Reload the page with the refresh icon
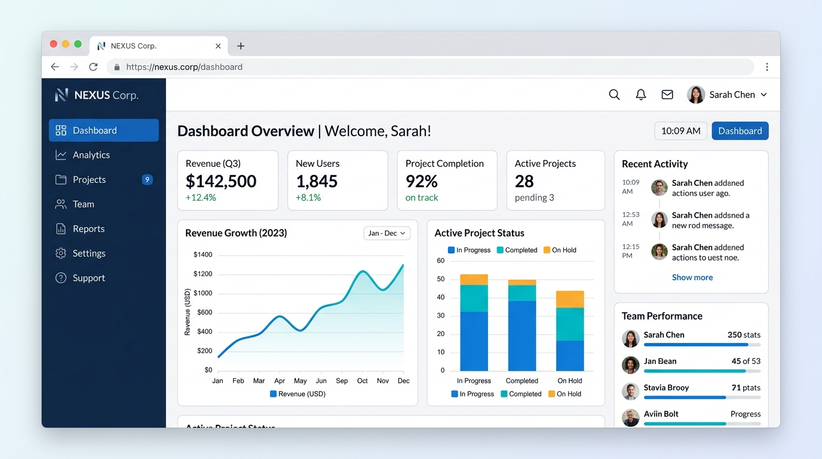 [x=93, y=67]
